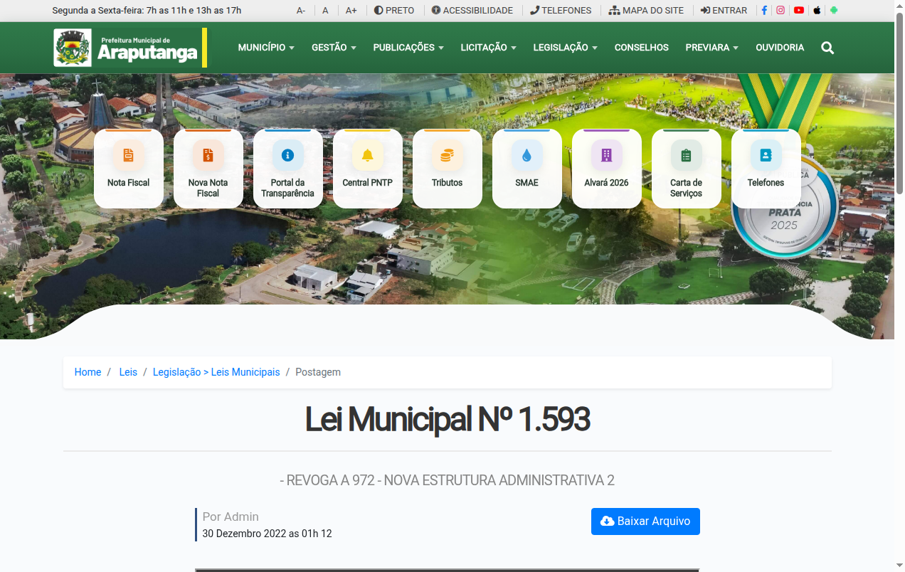Click the Baixar Arquivo button
Viewport: 905px width, 572px height.
pyautogui.click(x=645, y=521)
